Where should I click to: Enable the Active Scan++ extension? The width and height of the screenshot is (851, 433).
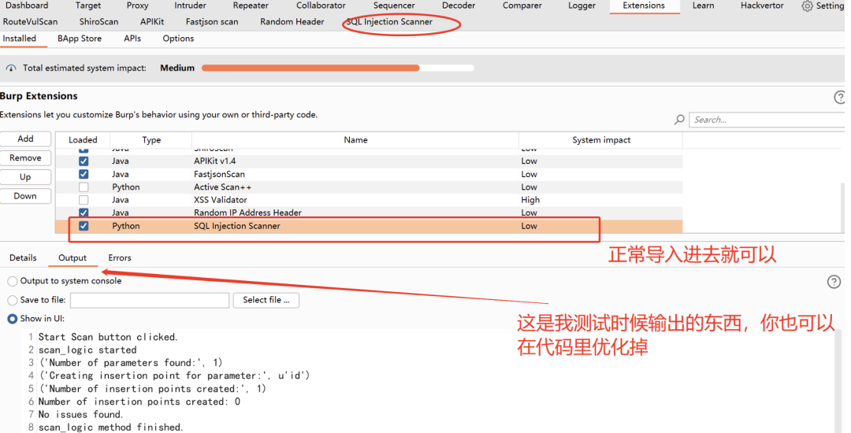[x=84, y=187]
